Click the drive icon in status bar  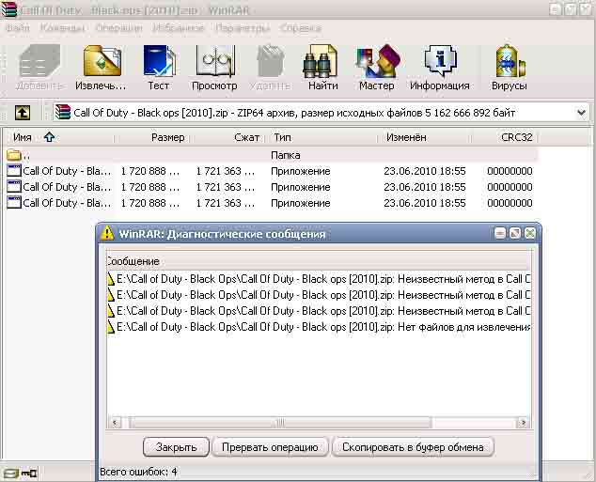point(11,474)
